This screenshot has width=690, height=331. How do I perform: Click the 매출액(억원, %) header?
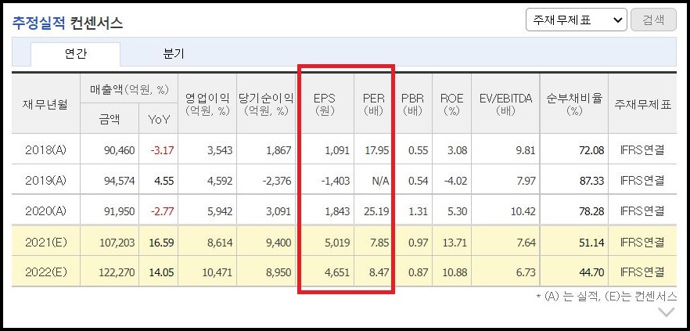(x=129, y=90)
